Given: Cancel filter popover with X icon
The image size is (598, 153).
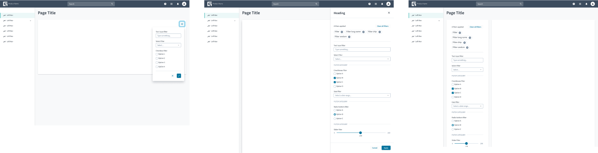Looking at the screenshot, I should (172, 76).
